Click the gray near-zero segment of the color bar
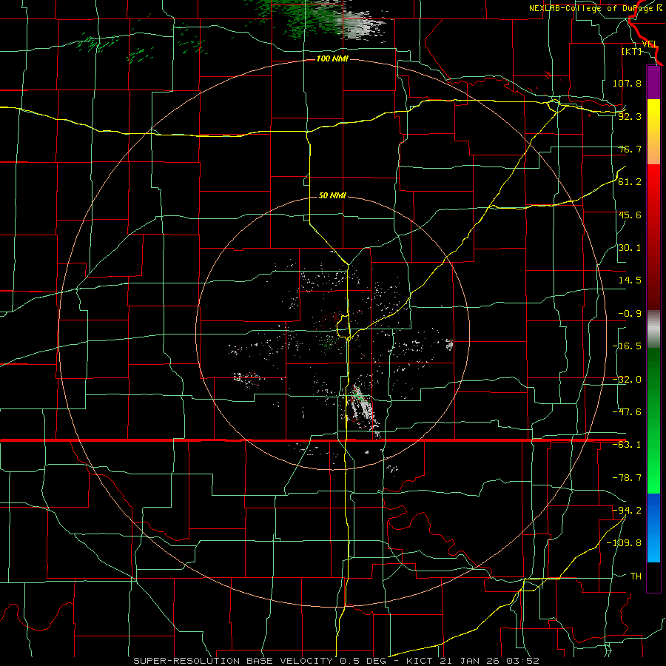Screen dimensions: 666x666 pos(653,329)
